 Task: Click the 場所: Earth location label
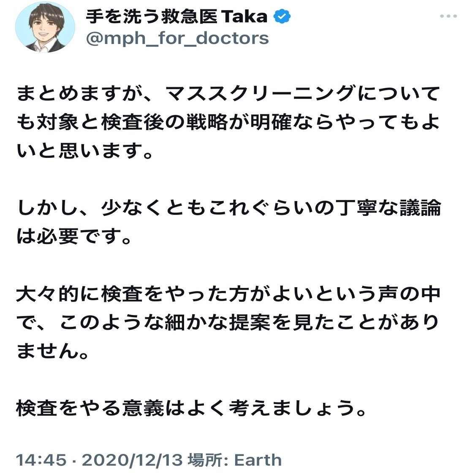235,460
